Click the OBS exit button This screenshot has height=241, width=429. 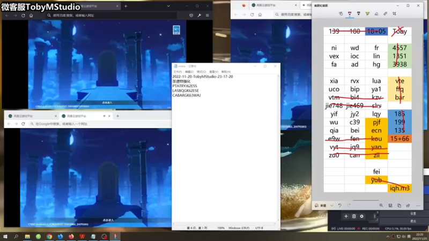pos(413,221)
